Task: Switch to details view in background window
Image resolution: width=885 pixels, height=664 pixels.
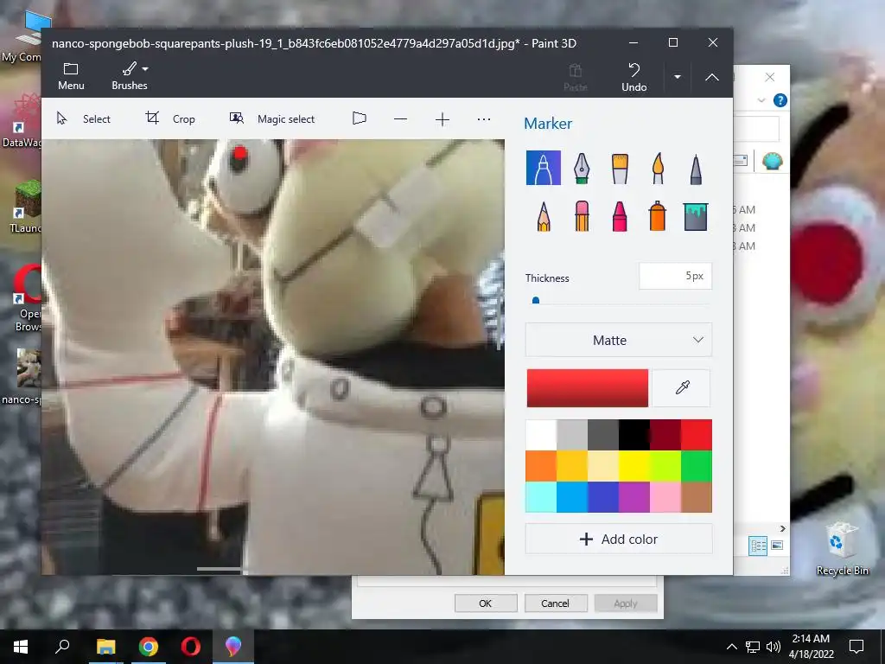Action: click(758, 546)
